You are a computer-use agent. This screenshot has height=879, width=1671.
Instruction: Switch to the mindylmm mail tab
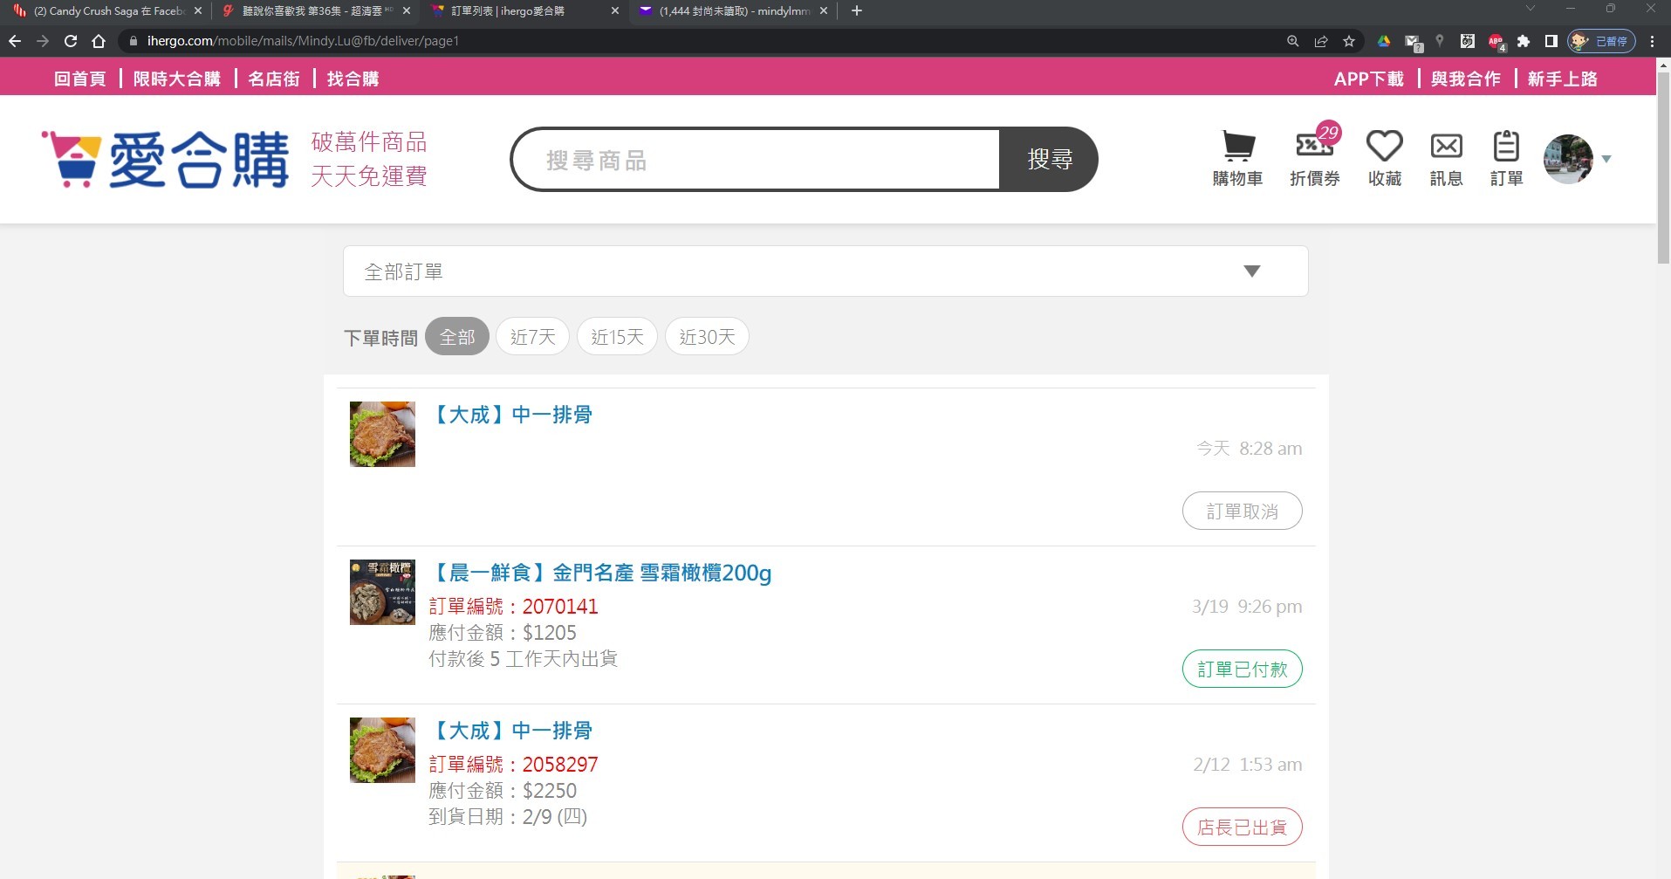tap(733, 11)
